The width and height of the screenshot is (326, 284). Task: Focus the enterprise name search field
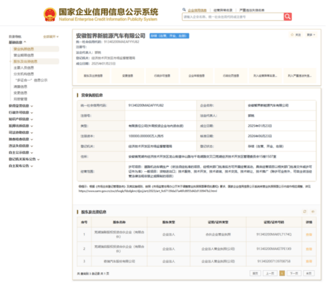click(233, 17)
